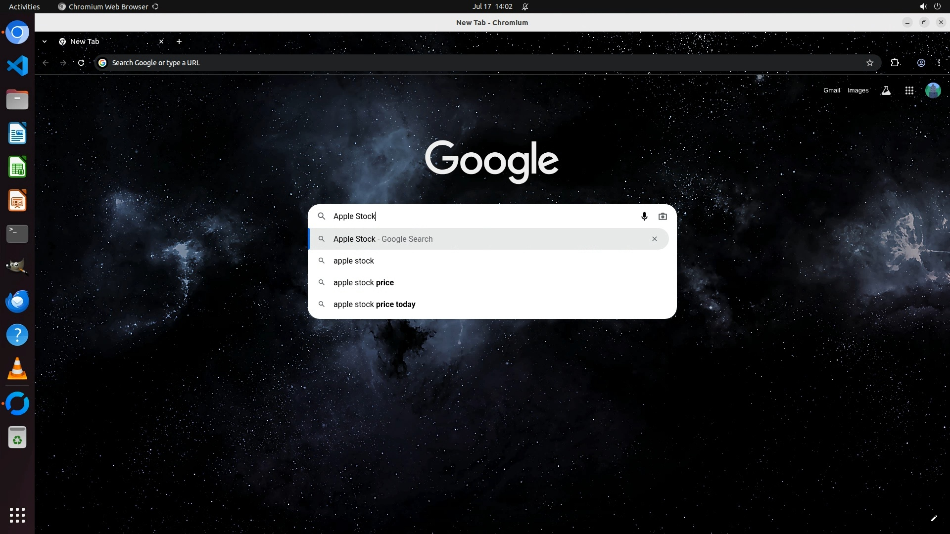
Task: Open the Gmail link
Action: pyautogui.click(x=831, y=90)
